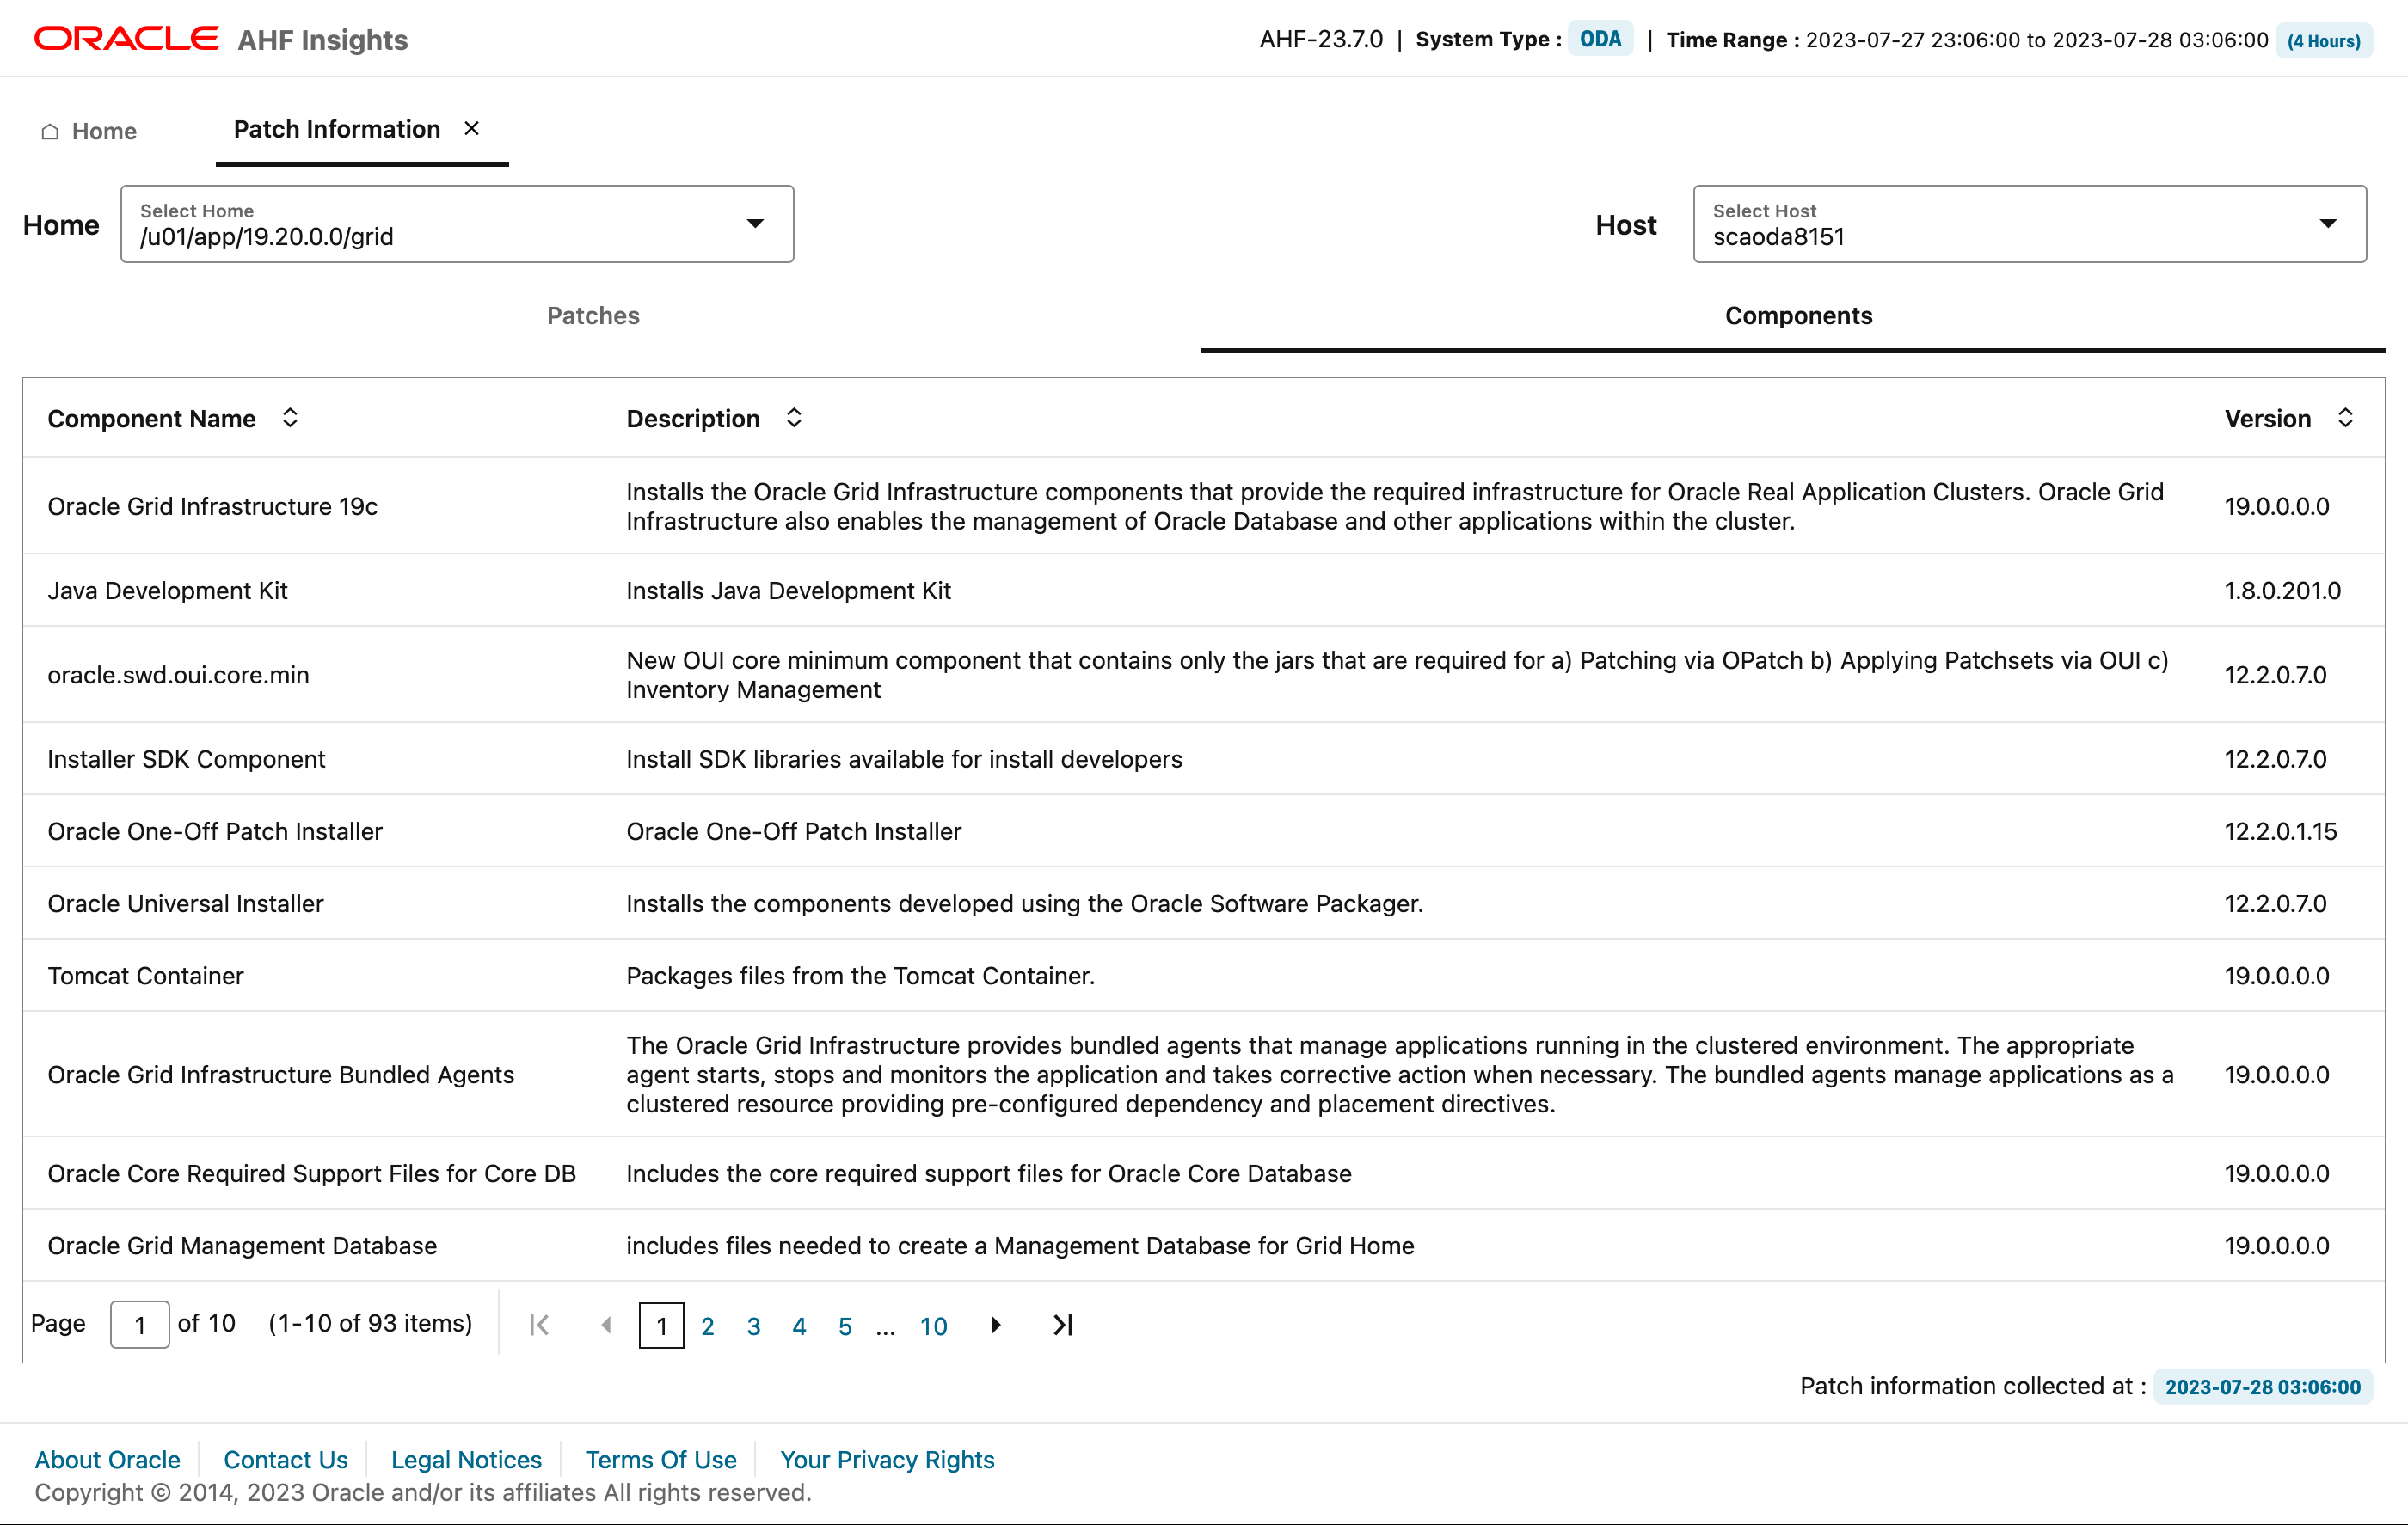Sort by Description column

pyautogui.click(x=794, y=418)
